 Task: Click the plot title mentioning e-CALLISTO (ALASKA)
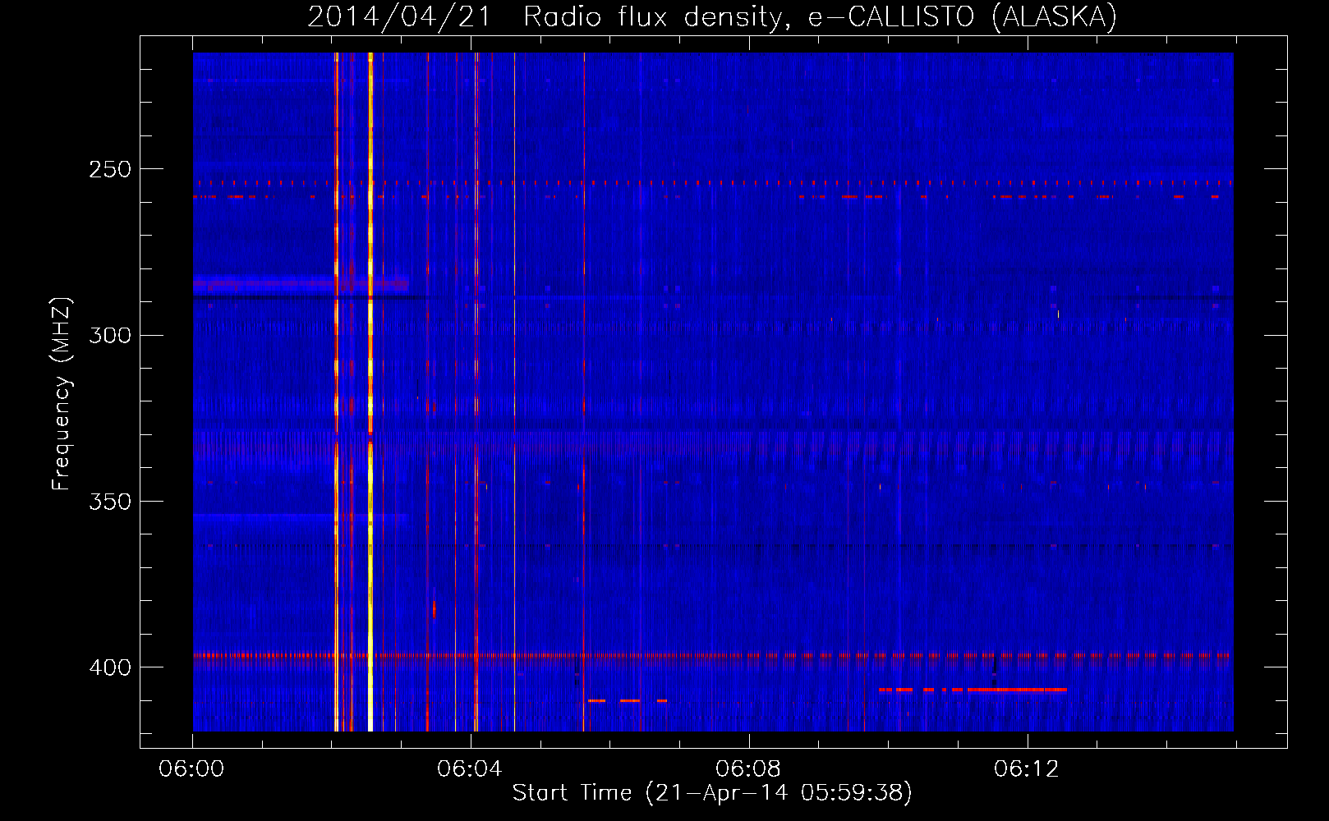(x=712, y=17)
